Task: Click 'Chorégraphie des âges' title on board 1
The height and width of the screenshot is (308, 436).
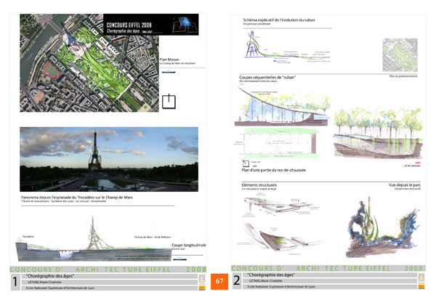Action: [50, 276]
